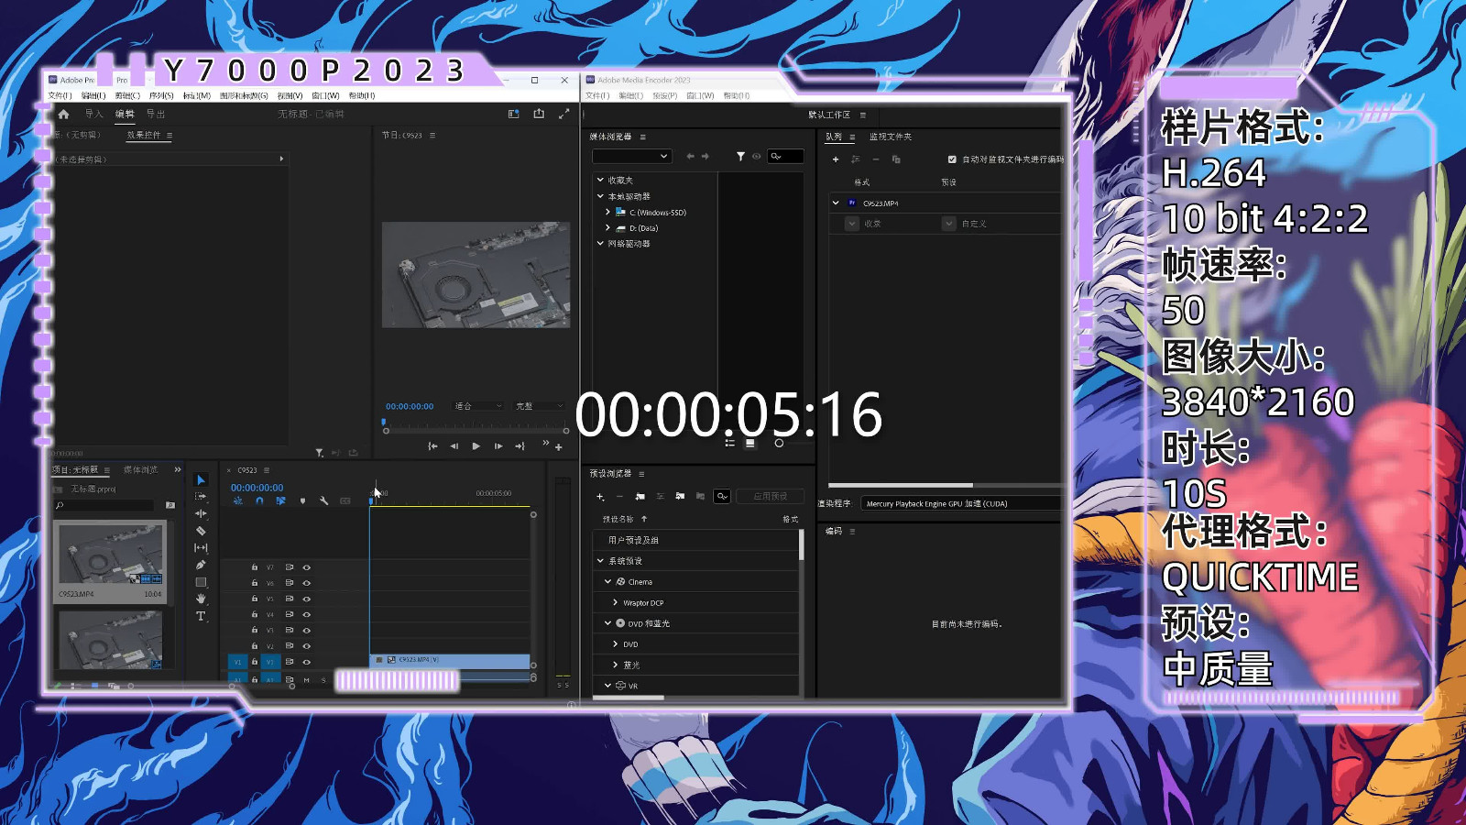The width and height of the screenshot is (1466, 825).
Task: Toggle nest sequence insert icon in timeline
Action: (x=238, y=500)
